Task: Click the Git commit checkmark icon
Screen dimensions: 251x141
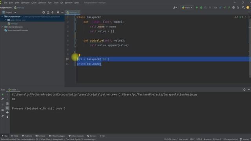Action: [x=225, y=7]
